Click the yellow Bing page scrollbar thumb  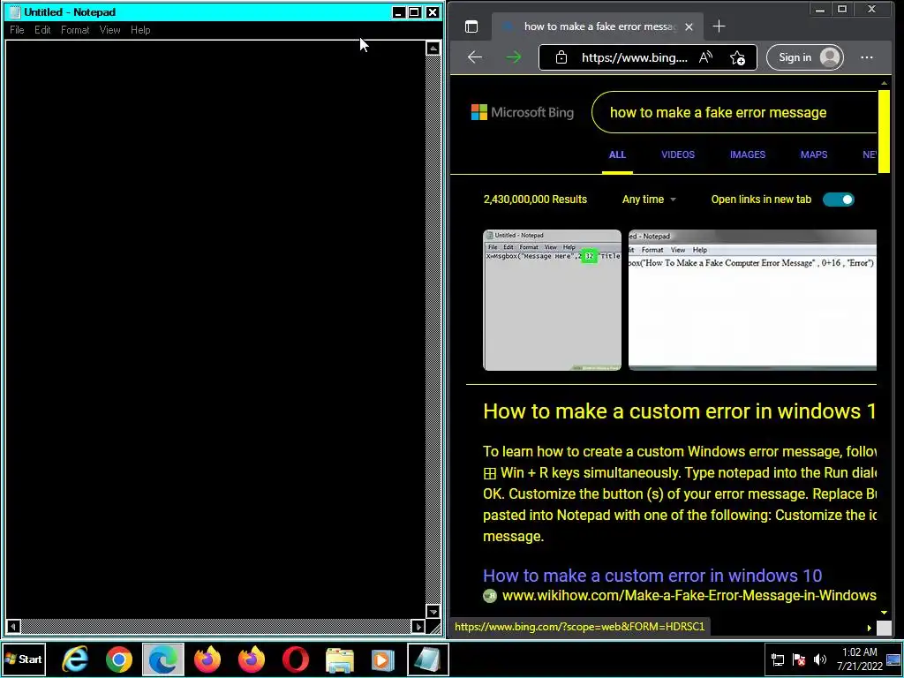click(x=884, y=131)
